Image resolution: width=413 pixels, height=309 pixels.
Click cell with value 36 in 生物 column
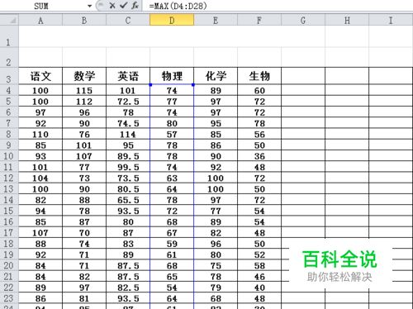pyautogui.click(x=259, y=156)
